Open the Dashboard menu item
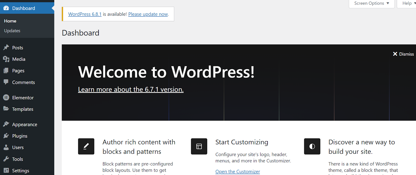 click(x=27, y=8)
